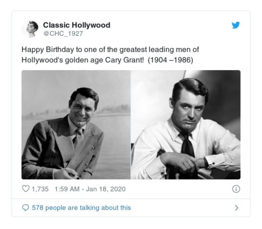Open the Classic Hollywood profile avatar
This screenshot has width=262, height=229.
(x=30, y=29)
